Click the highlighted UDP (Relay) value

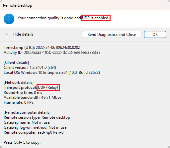point(48,87)
